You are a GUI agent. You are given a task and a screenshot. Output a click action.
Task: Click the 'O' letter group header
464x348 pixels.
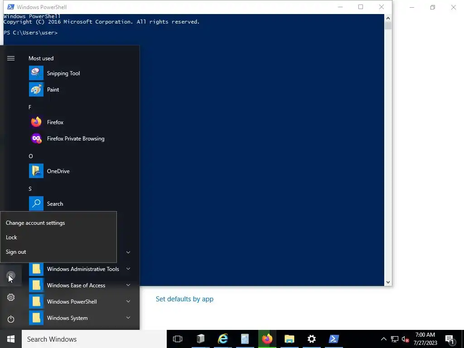(x=31, y=156)
